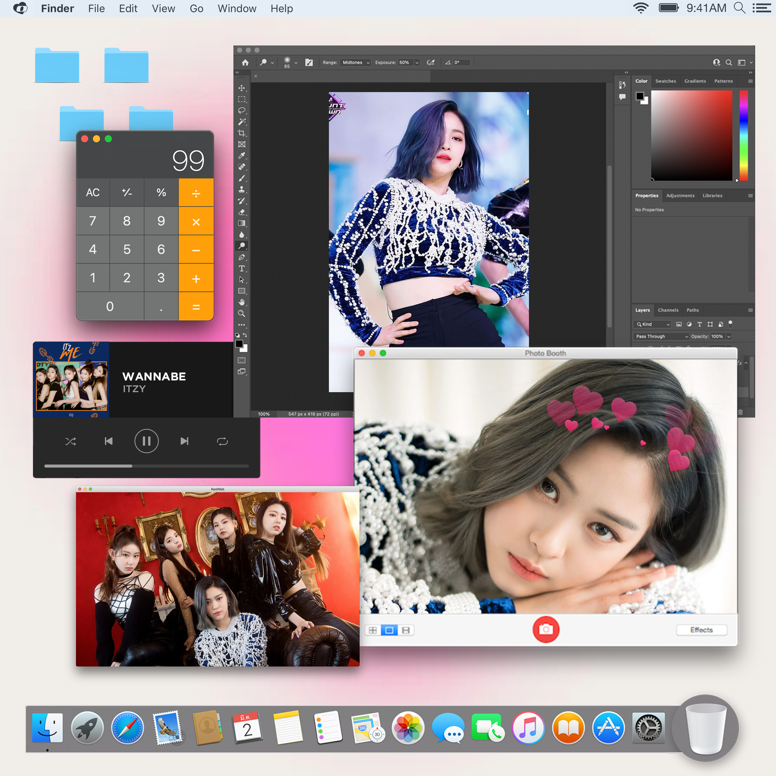Image resolution: width=776 pixels, height=776 pixels.
Task: Select the Lasso tool
Action: [x=241, y=111]
